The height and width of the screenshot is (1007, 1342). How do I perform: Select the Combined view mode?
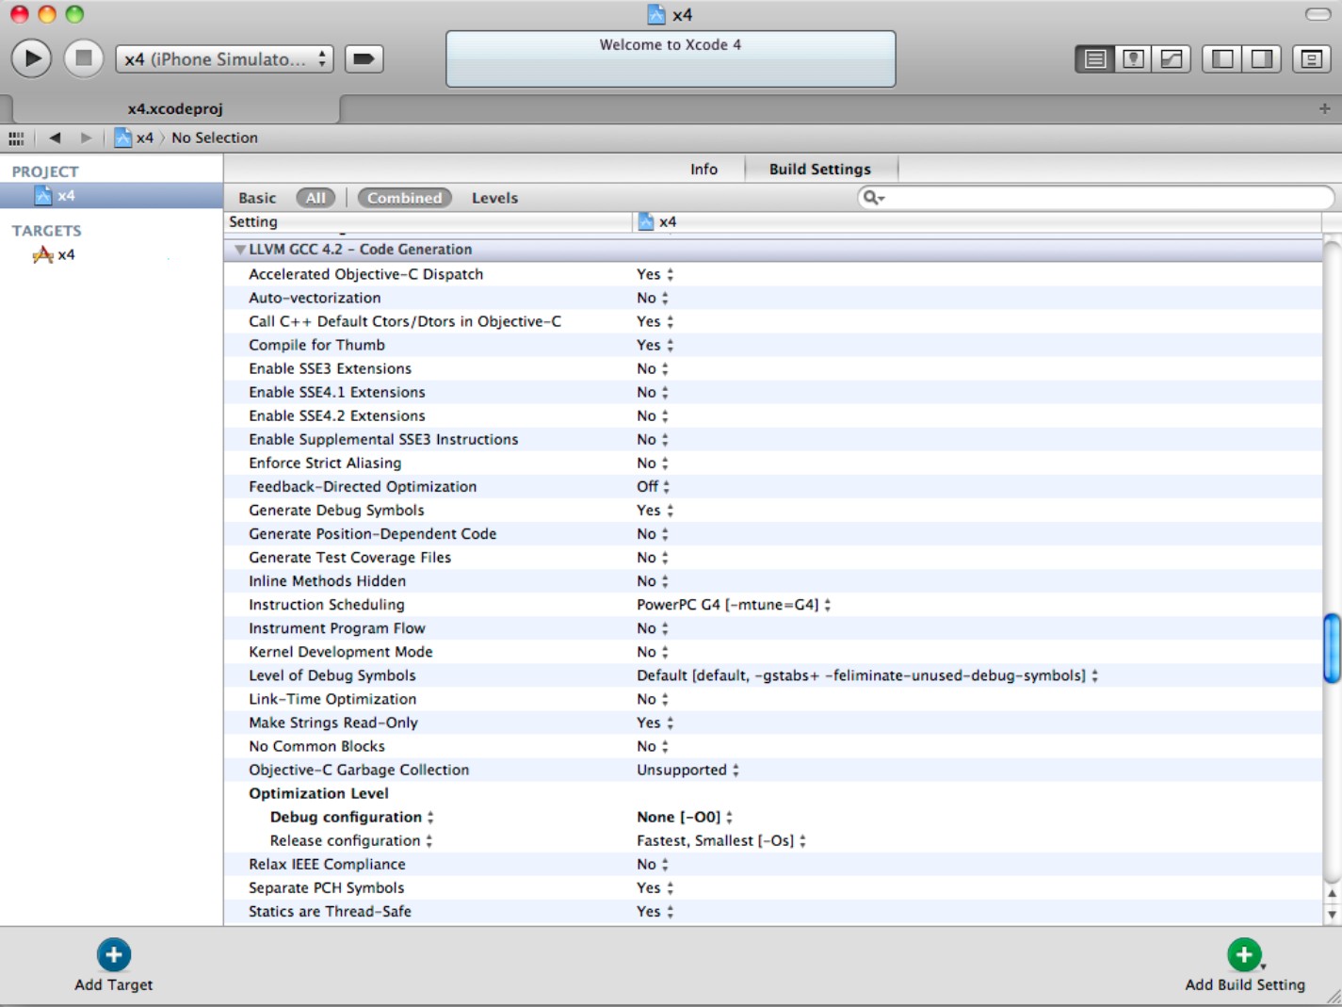coord(405,198)
